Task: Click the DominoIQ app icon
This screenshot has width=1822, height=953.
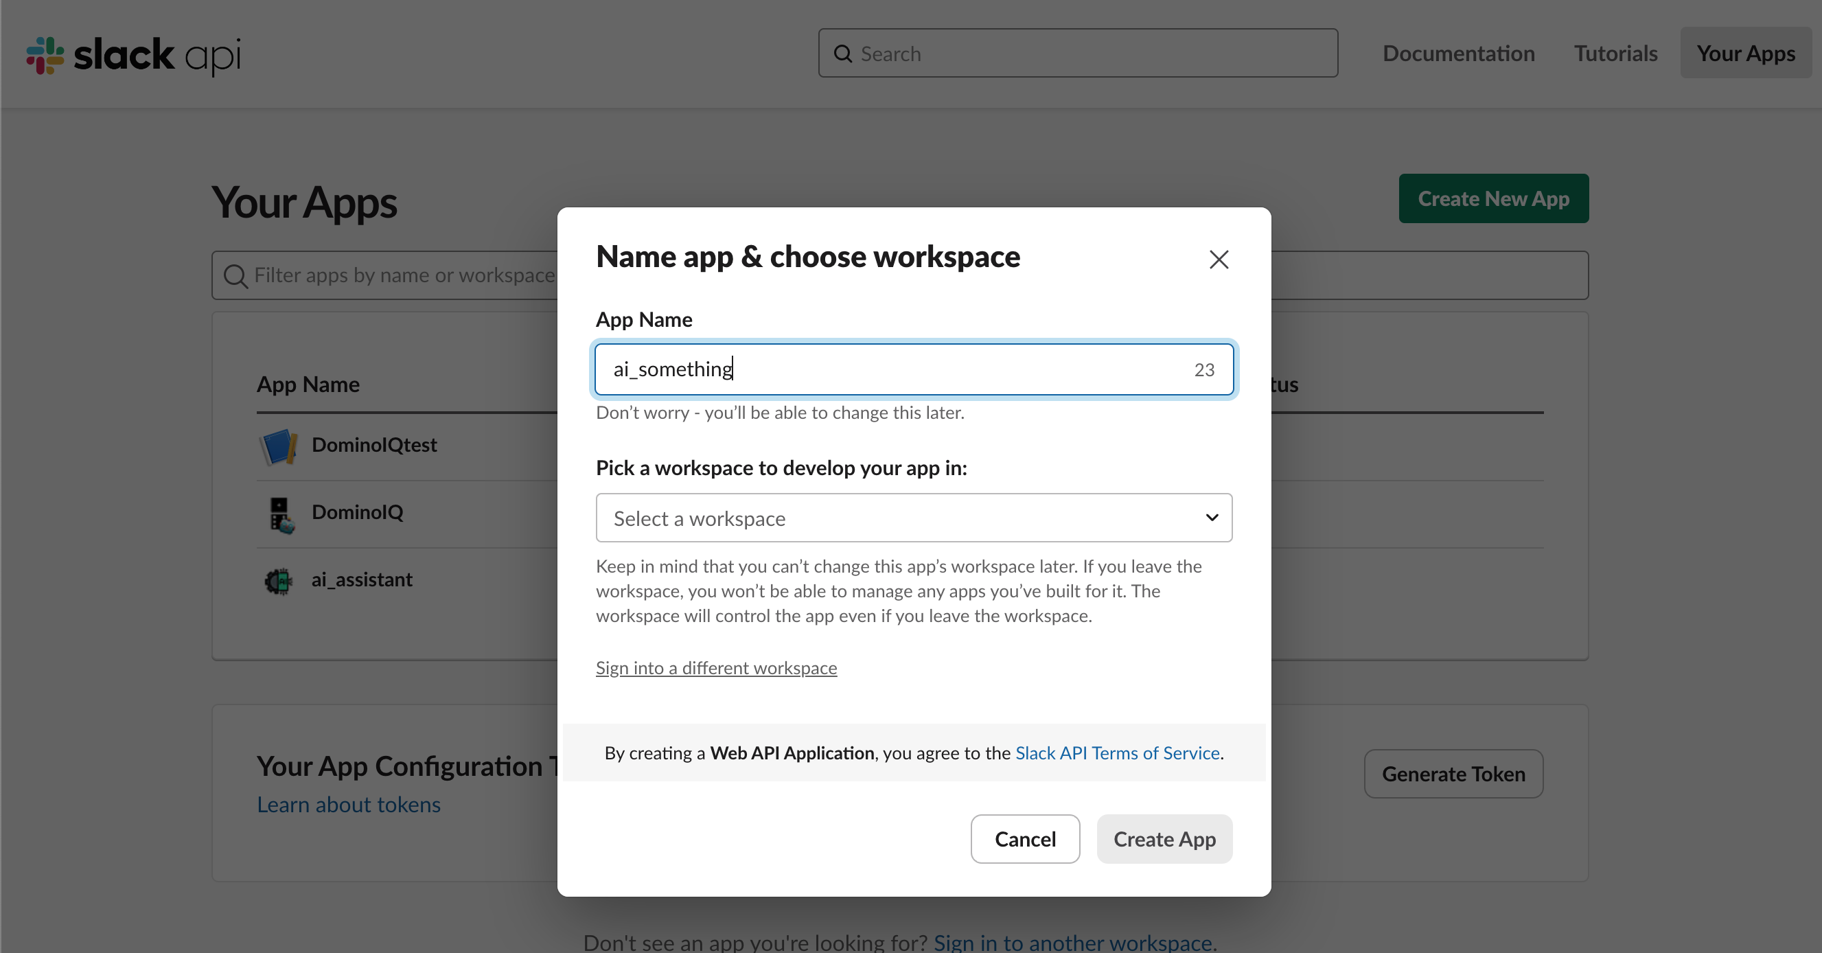Action: (280, 513)
